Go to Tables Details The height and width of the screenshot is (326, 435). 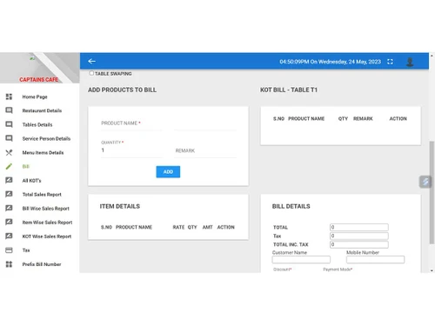pos(37,125)
